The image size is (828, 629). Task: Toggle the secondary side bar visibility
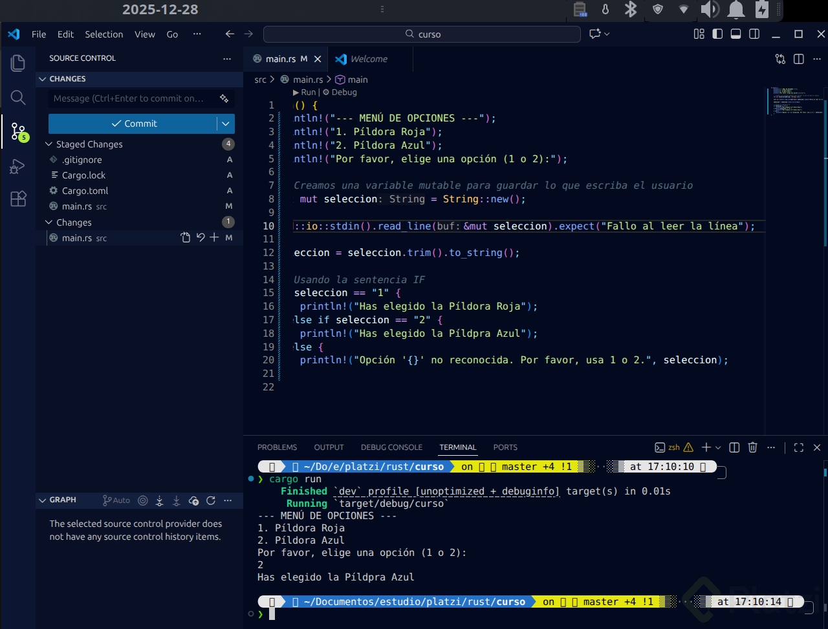754,34
